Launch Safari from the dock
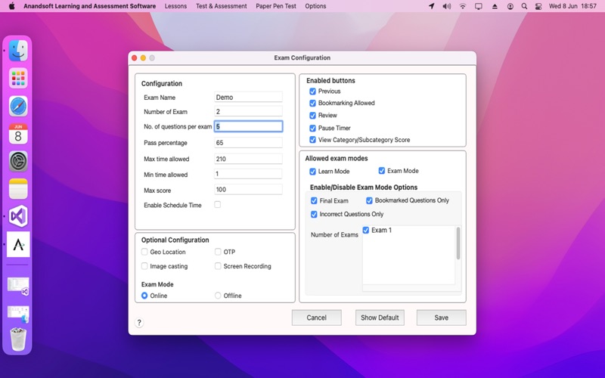 coord(18,106)
